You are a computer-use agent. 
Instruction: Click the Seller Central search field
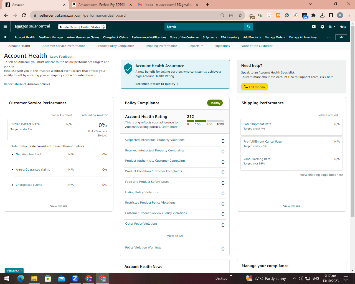tap(204, 27)
